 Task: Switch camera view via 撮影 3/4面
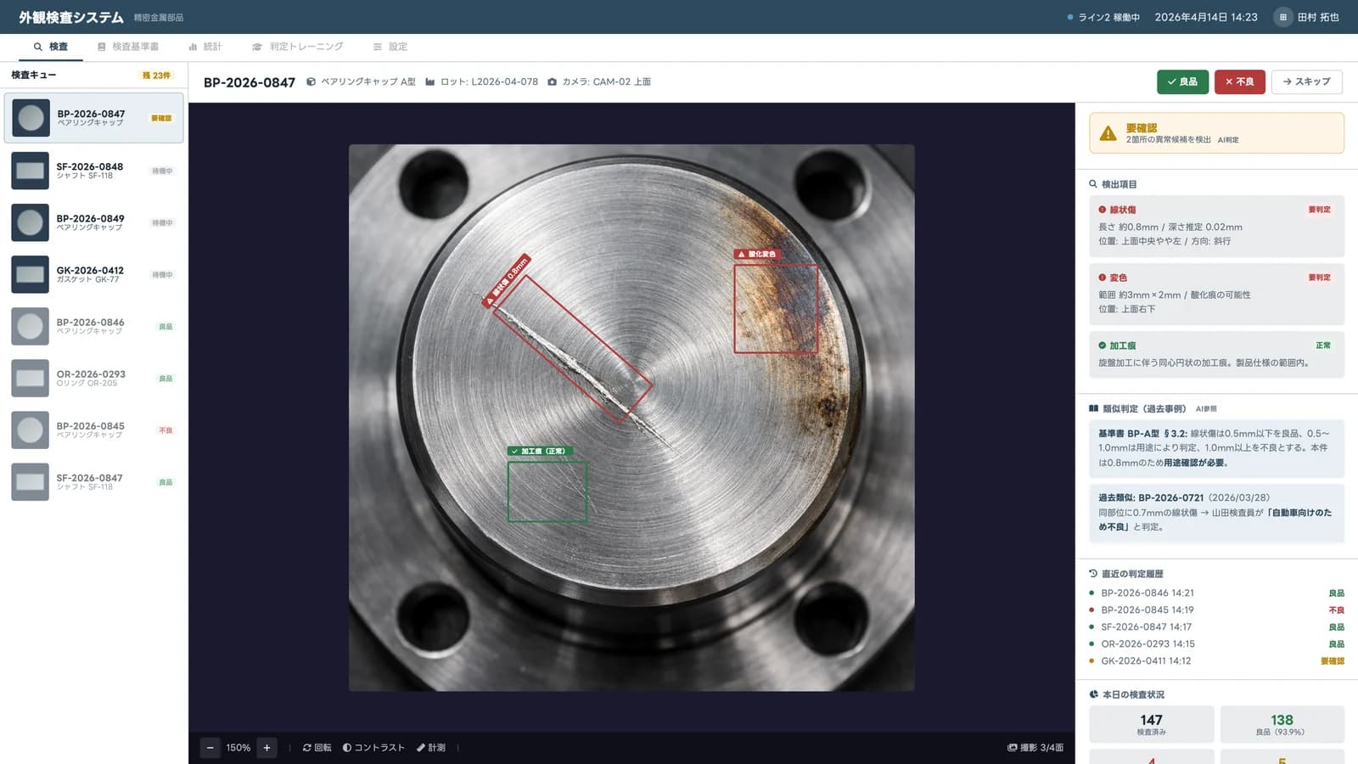[x=1035, y=748]
